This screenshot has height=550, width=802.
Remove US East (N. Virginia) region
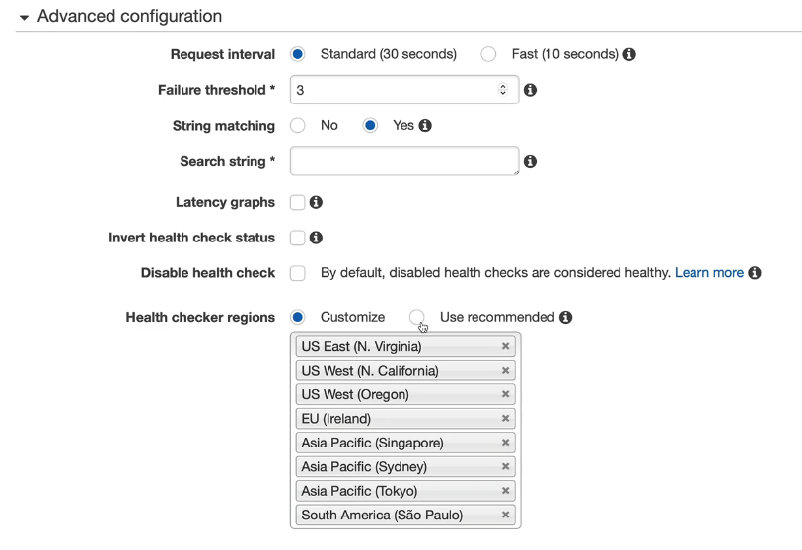505,346
